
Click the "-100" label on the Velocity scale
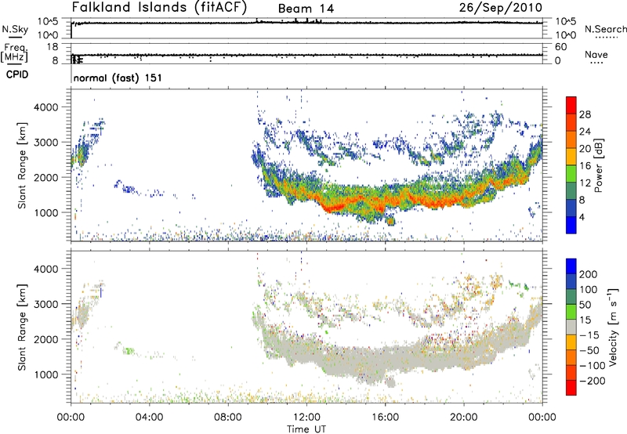point(593,366)
